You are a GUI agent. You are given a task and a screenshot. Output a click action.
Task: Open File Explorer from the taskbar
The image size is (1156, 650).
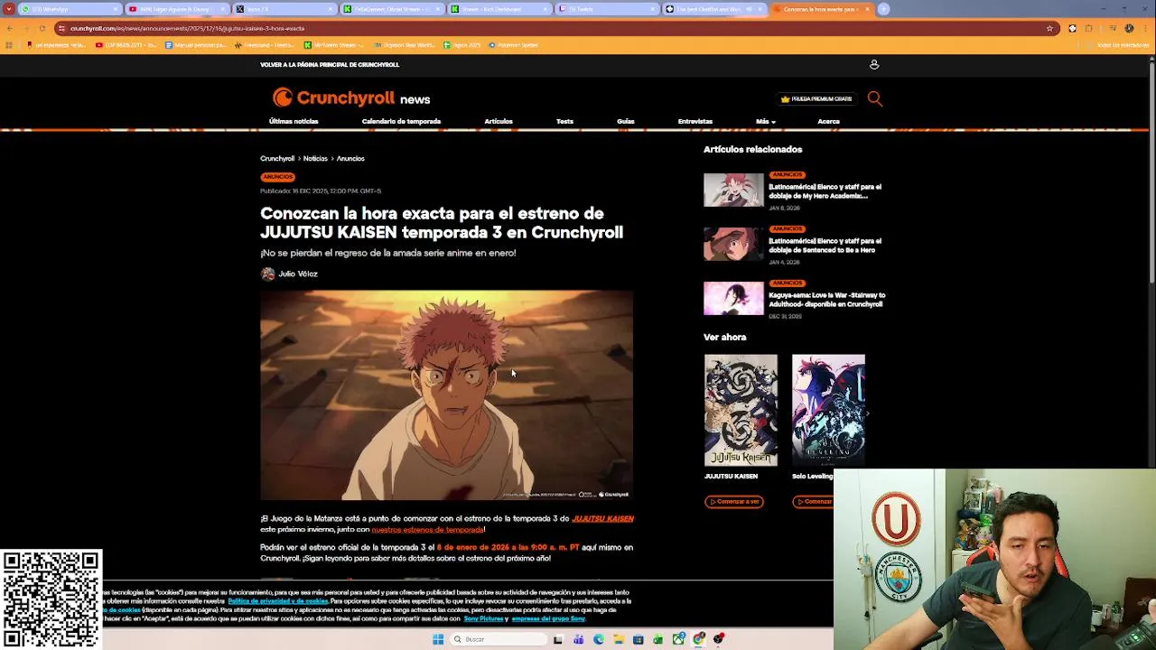[x=619, y=639]
